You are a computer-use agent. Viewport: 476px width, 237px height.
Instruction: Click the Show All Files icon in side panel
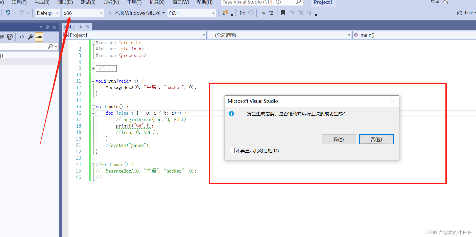point(10,37)
